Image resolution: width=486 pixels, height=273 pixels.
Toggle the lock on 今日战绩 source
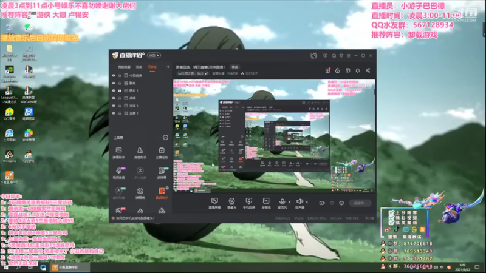click(120, 75)
